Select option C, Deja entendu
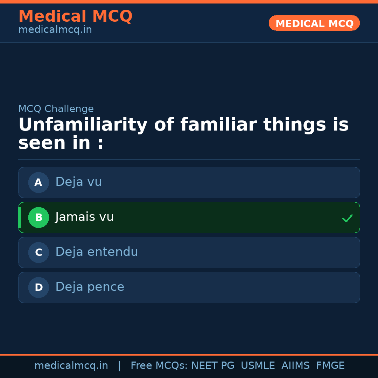 pyautogui.click(x=189, y=252)
